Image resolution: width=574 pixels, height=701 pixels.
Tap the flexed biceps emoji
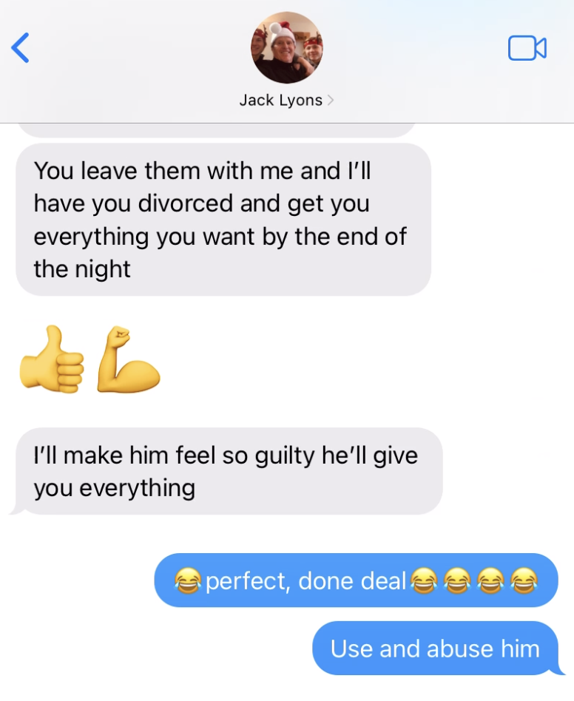click(128, 359)
